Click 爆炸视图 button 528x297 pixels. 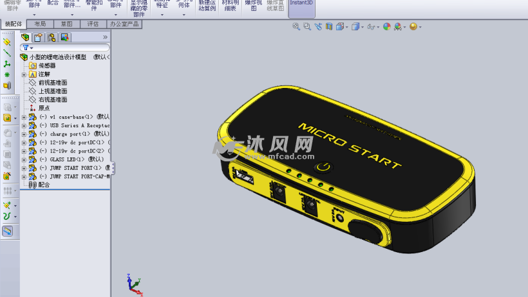pos(254,6)
